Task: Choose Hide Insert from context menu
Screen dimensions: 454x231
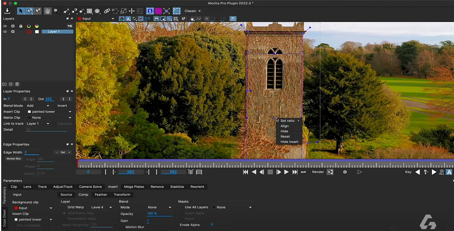Action: (x=290, y=142)
